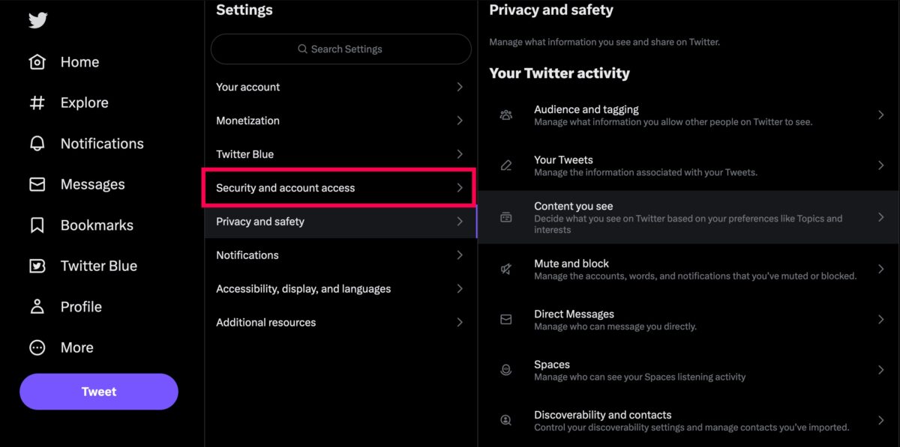Select Accessibility, display, and languages
The width and height of the screenshot is (900, 447).
[340, 289]
